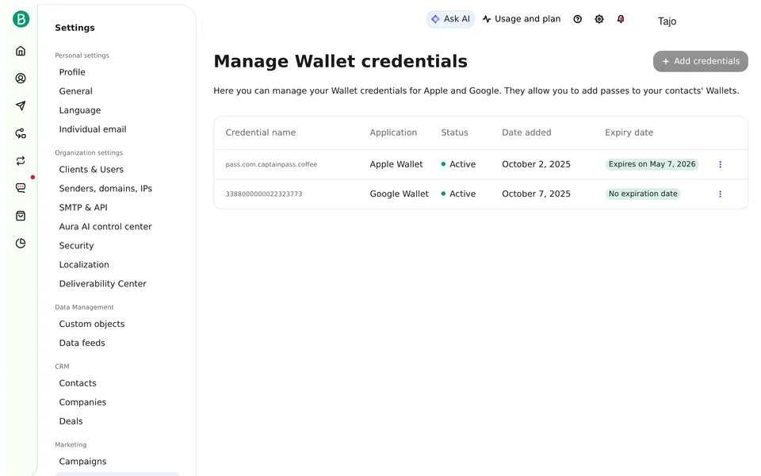The image size is (761, 476).
Task: Open Data feeds settings
Action: 82,343
